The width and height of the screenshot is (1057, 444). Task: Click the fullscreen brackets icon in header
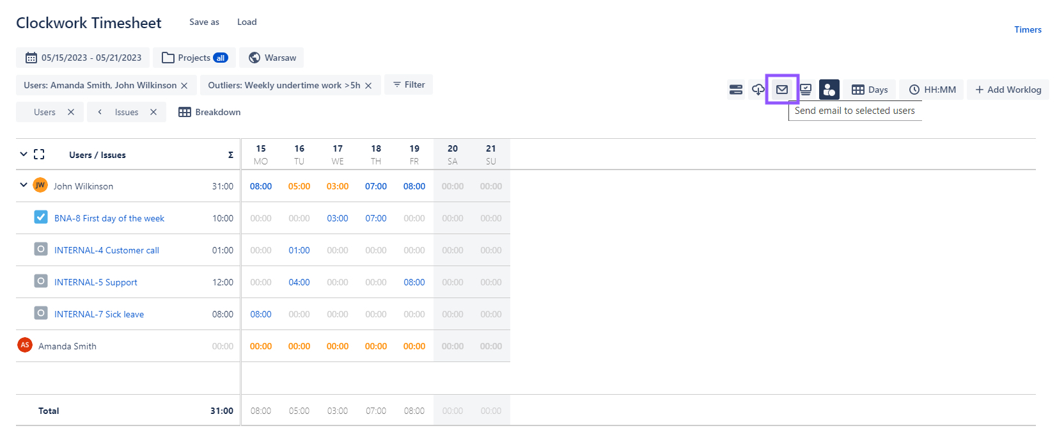pos(39,154)
